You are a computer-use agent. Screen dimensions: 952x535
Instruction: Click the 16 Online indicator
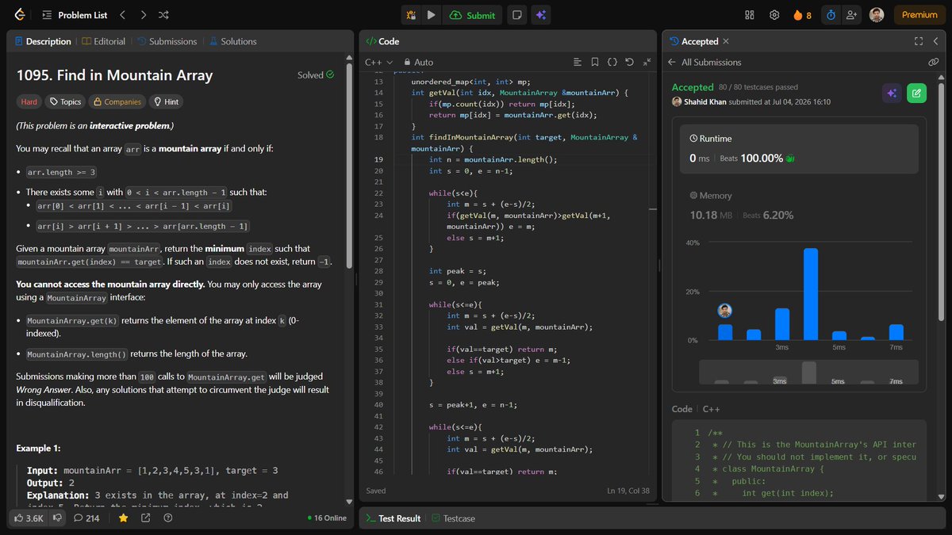[x=327, y=518]
